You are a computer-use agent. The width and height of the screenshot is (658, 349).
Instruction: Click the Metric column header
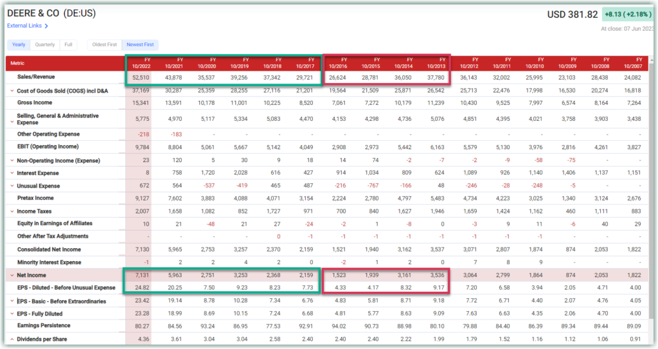pos(17,63)
